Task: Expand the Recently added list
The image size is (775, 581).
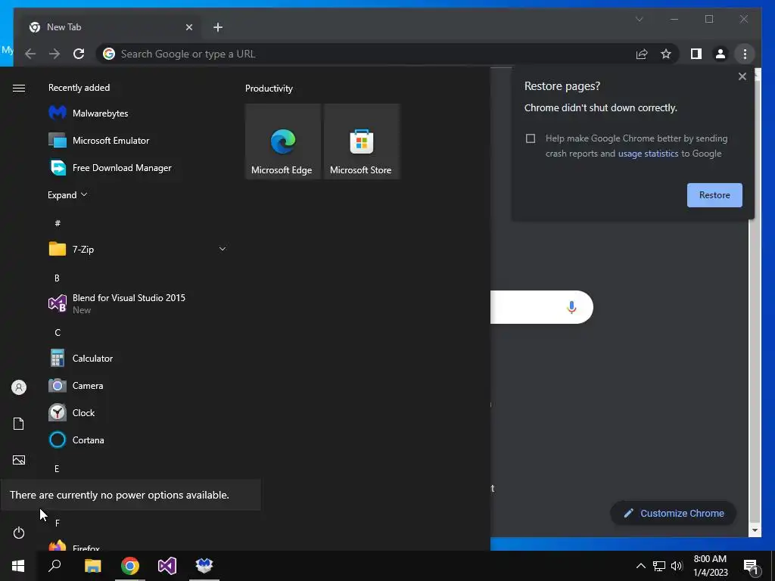Action: tap(67, 194)
